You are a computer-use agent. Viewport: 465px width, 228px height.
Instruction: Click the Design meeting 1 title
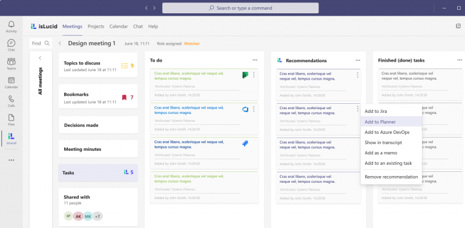91,43
